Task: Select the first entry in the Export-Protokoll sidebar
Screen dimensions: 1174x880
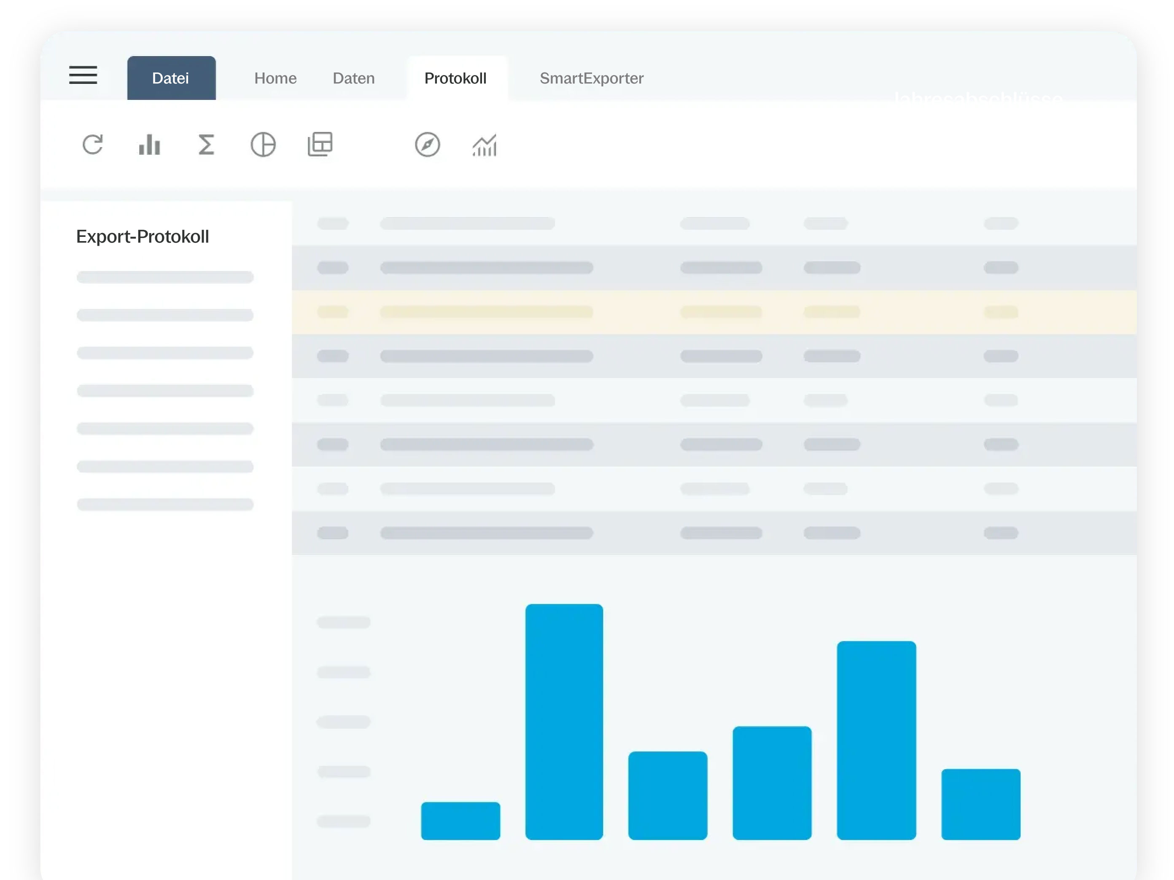Action: 164,276
